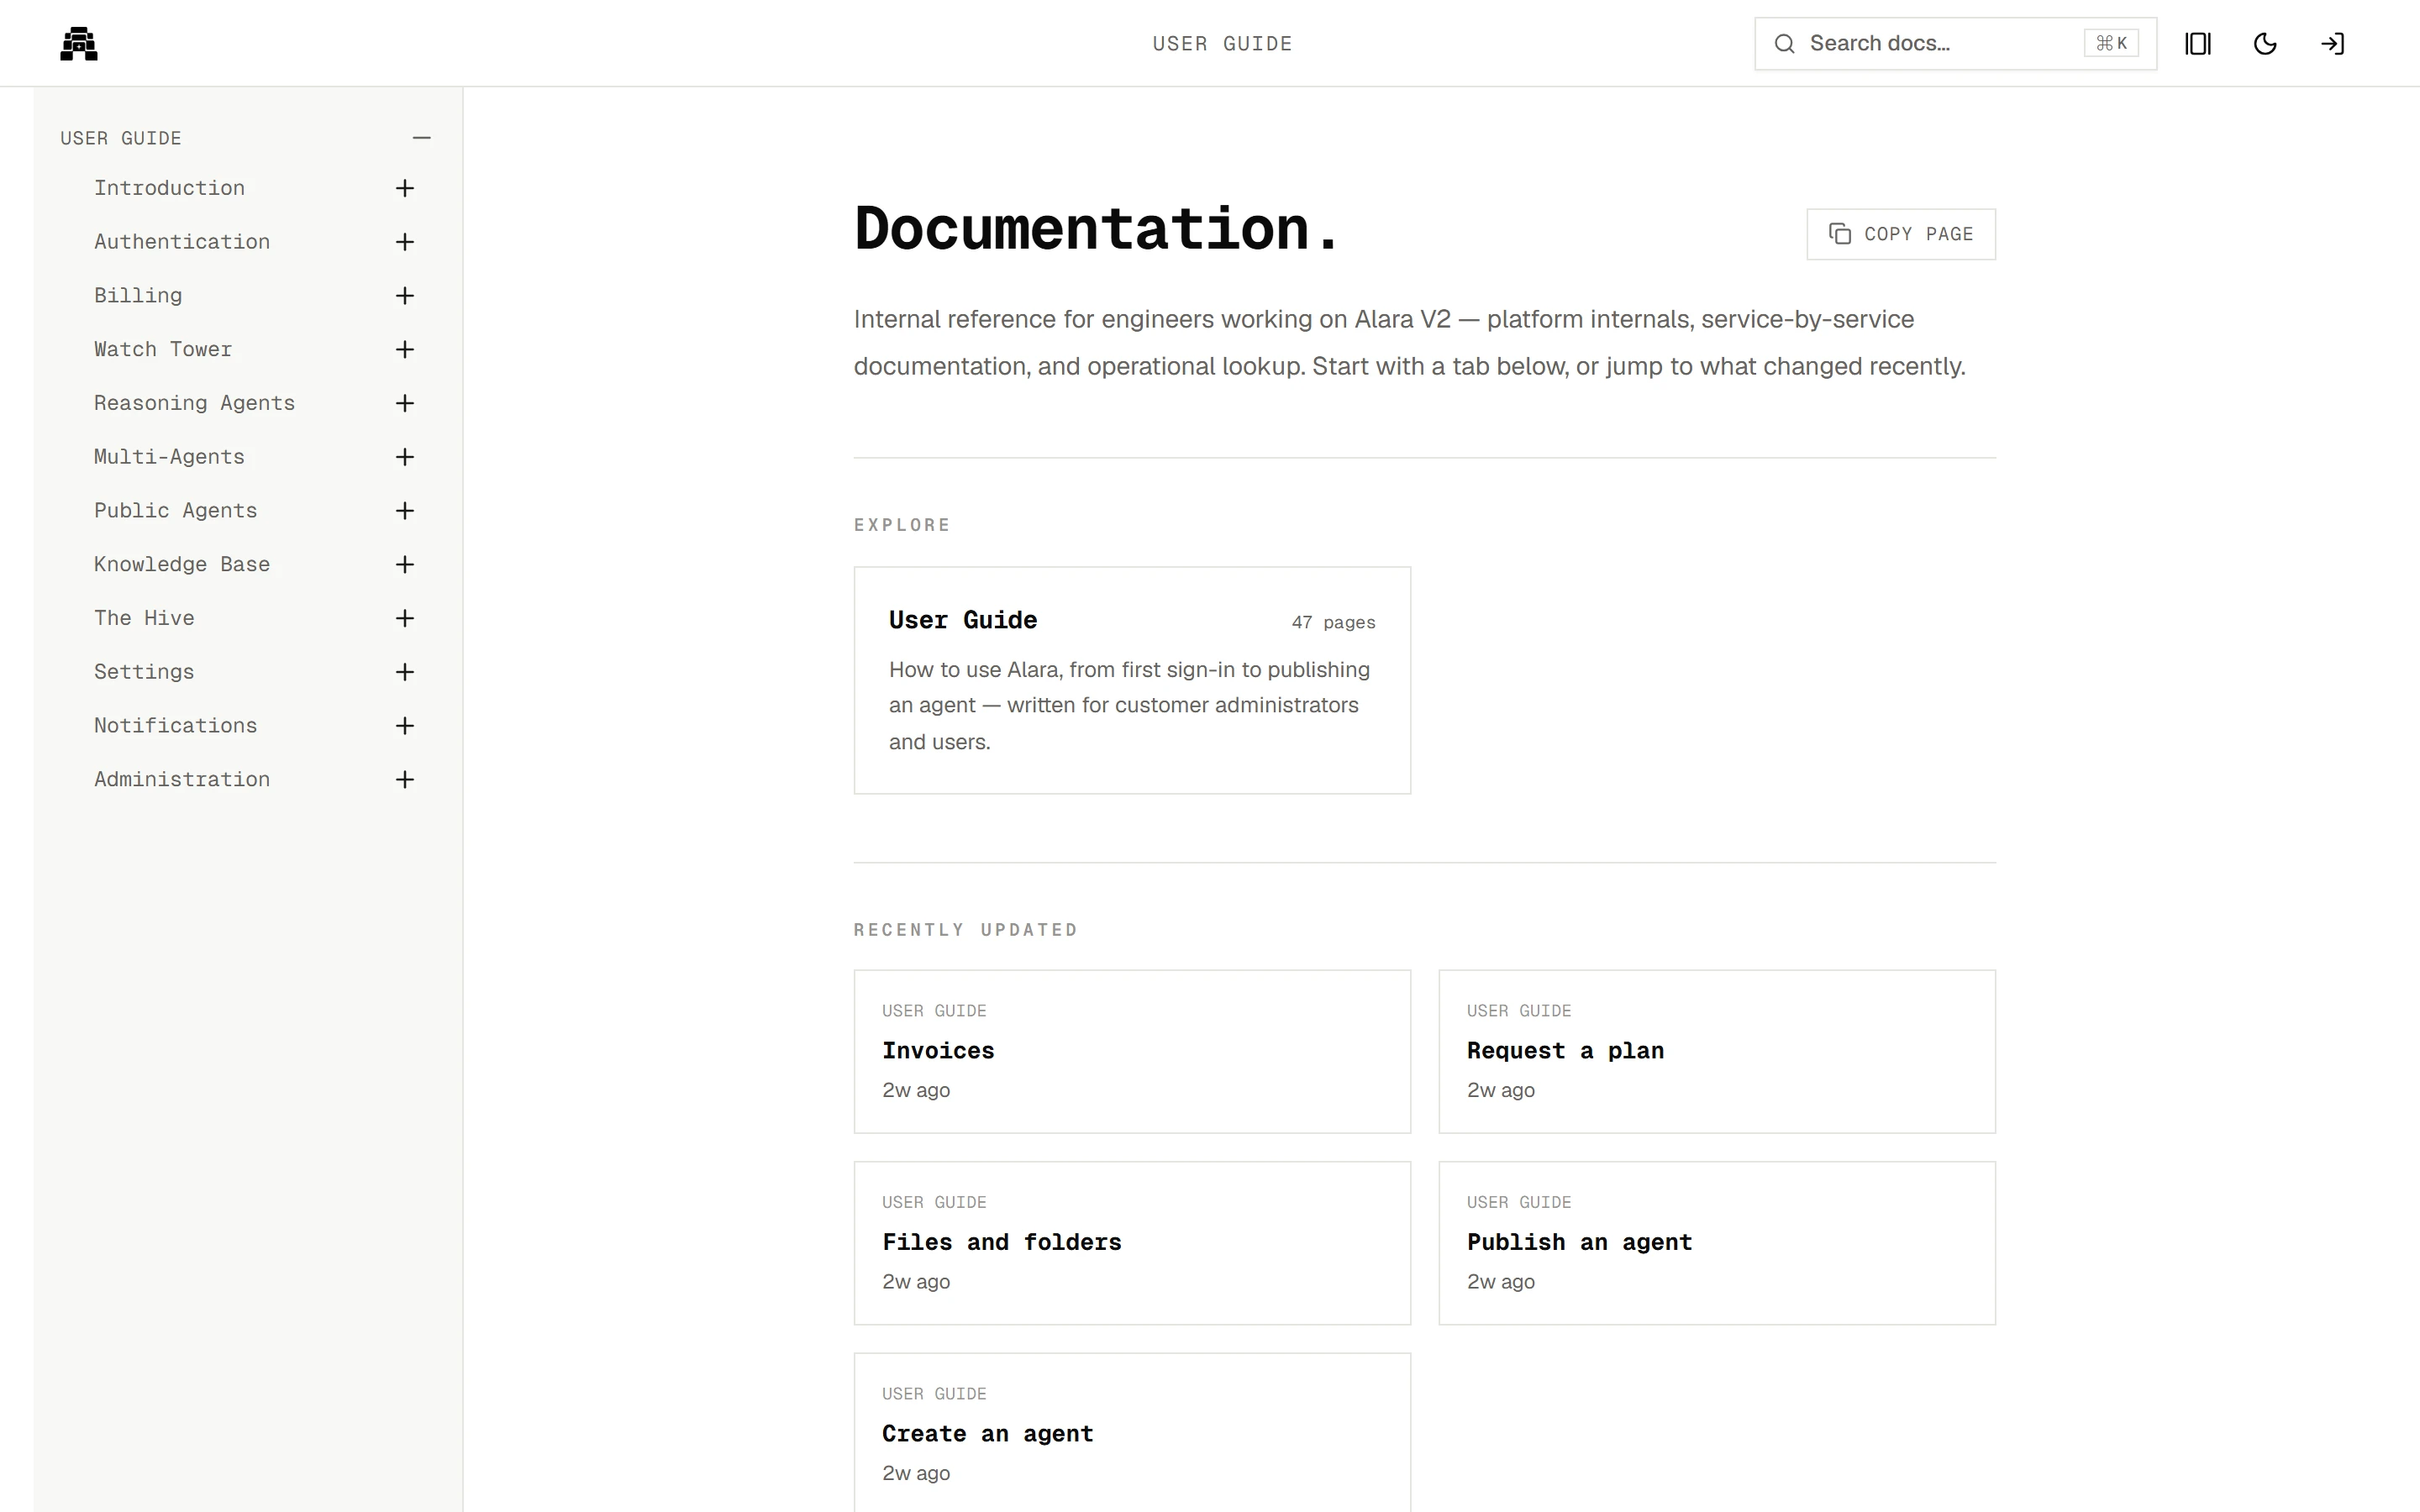The height and width of the screenshot is (1512, 2420).
Task: Expand the Settings section
Action: pos(405,672)
